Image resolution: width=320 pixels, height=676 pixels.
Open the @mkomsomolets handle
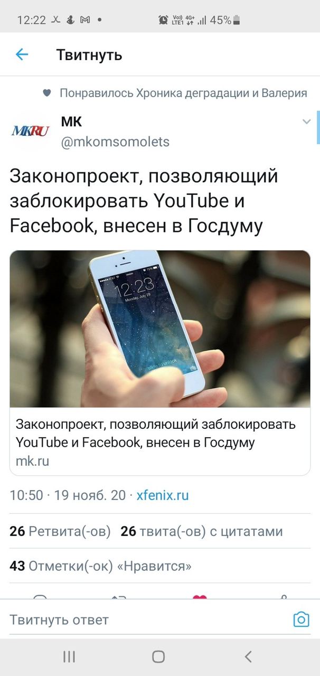click(x=115, y=142)
